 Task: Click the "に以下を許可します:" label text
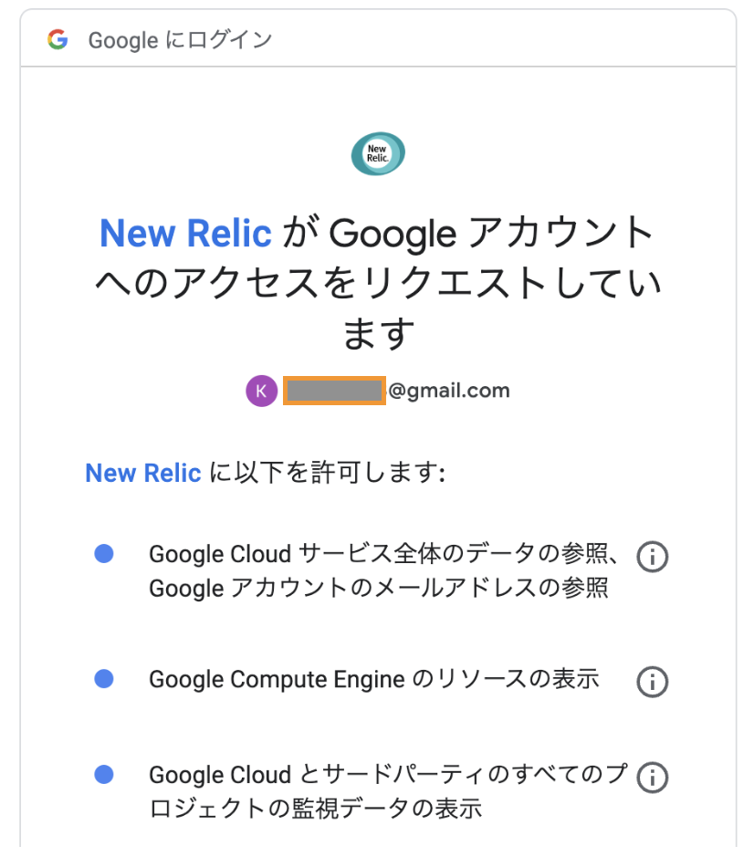(x=327, y=473)
